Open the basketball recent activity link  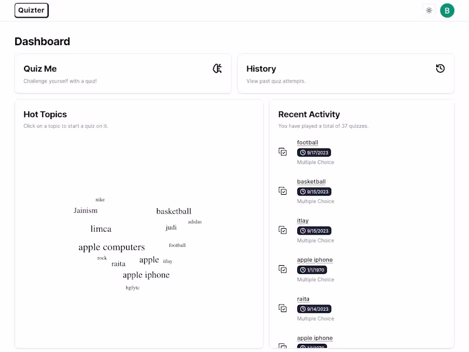pyautogui.click(x=311, y=182)
